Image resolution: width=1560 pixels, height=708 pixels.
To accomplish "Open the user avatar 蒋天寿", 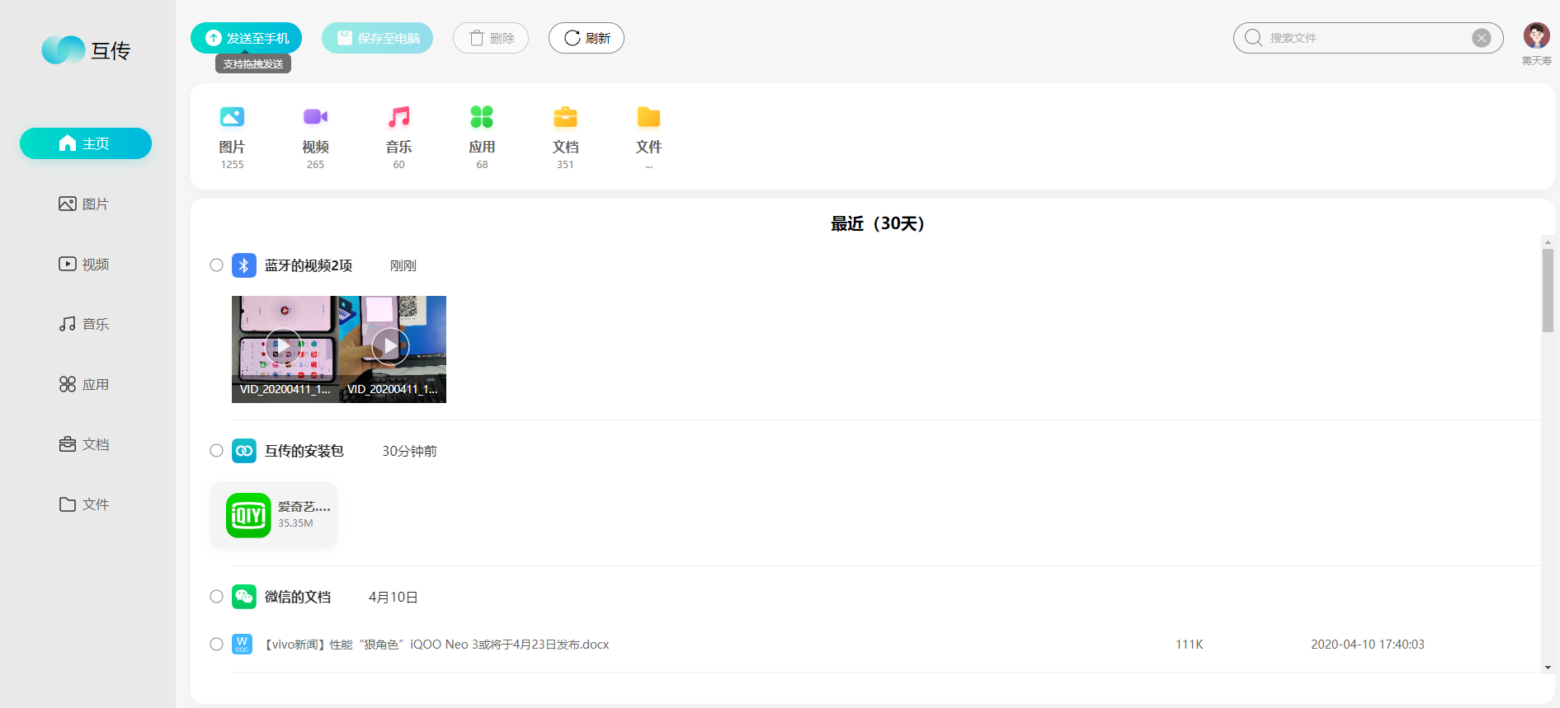I will (1536, 35).
